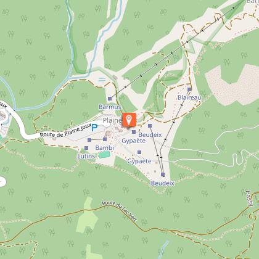259x259 pixels.
Task: Click the southern Beudeix text label
Action: point(163,183)
